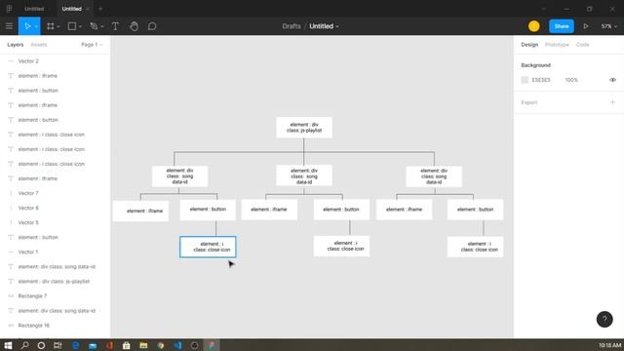Click the Present play icon

(586, 26)
